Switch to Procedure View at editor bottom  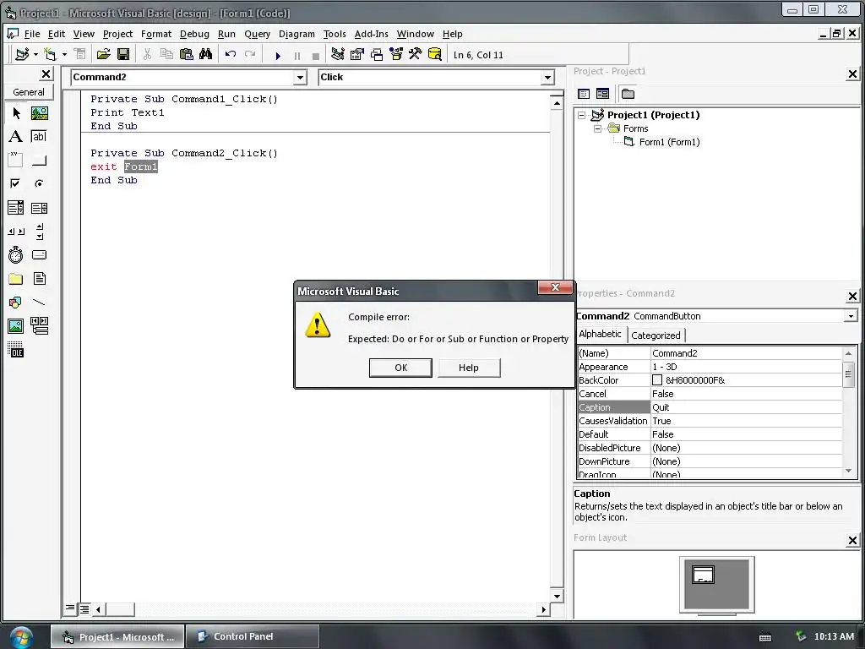tap(70, 608)
